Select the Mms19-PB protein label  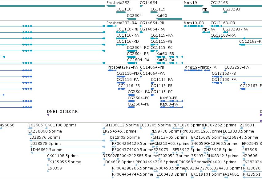(x=194, y=67)
